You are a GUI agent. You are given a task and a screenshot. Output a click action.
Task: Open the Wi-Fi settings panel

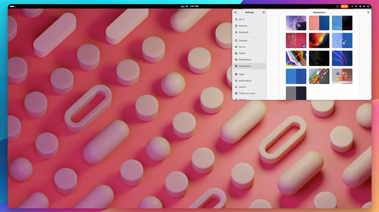(250, 20)
